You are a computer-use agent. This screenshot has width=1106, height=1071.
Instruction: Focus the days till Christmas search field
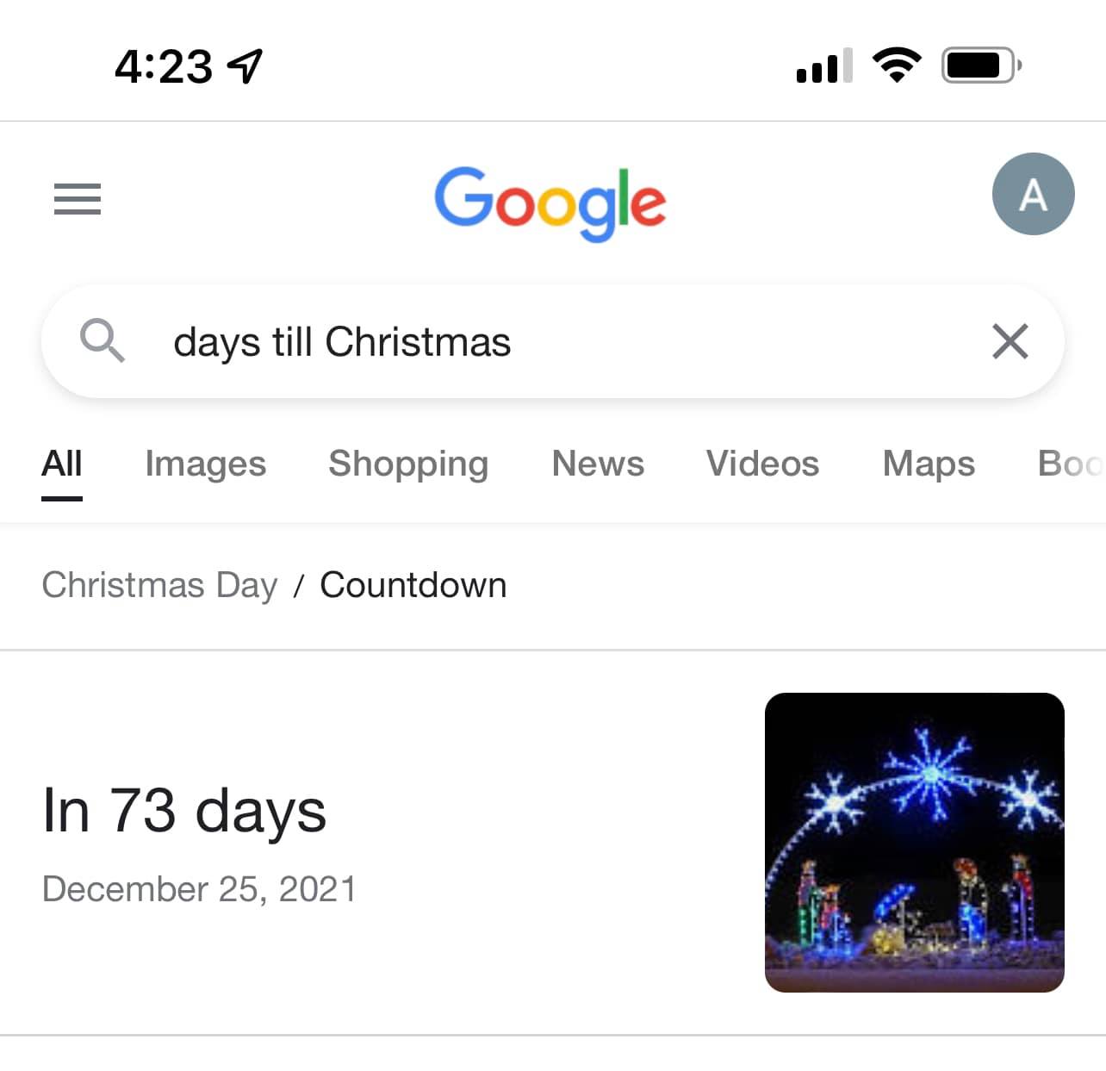coord(551,342)
